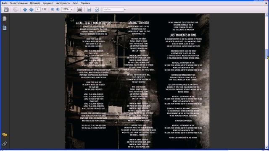This screenshot has width=269, height=151.
Task: Click the Save (floppy disk) icon
Action: [x=6, y=9]
